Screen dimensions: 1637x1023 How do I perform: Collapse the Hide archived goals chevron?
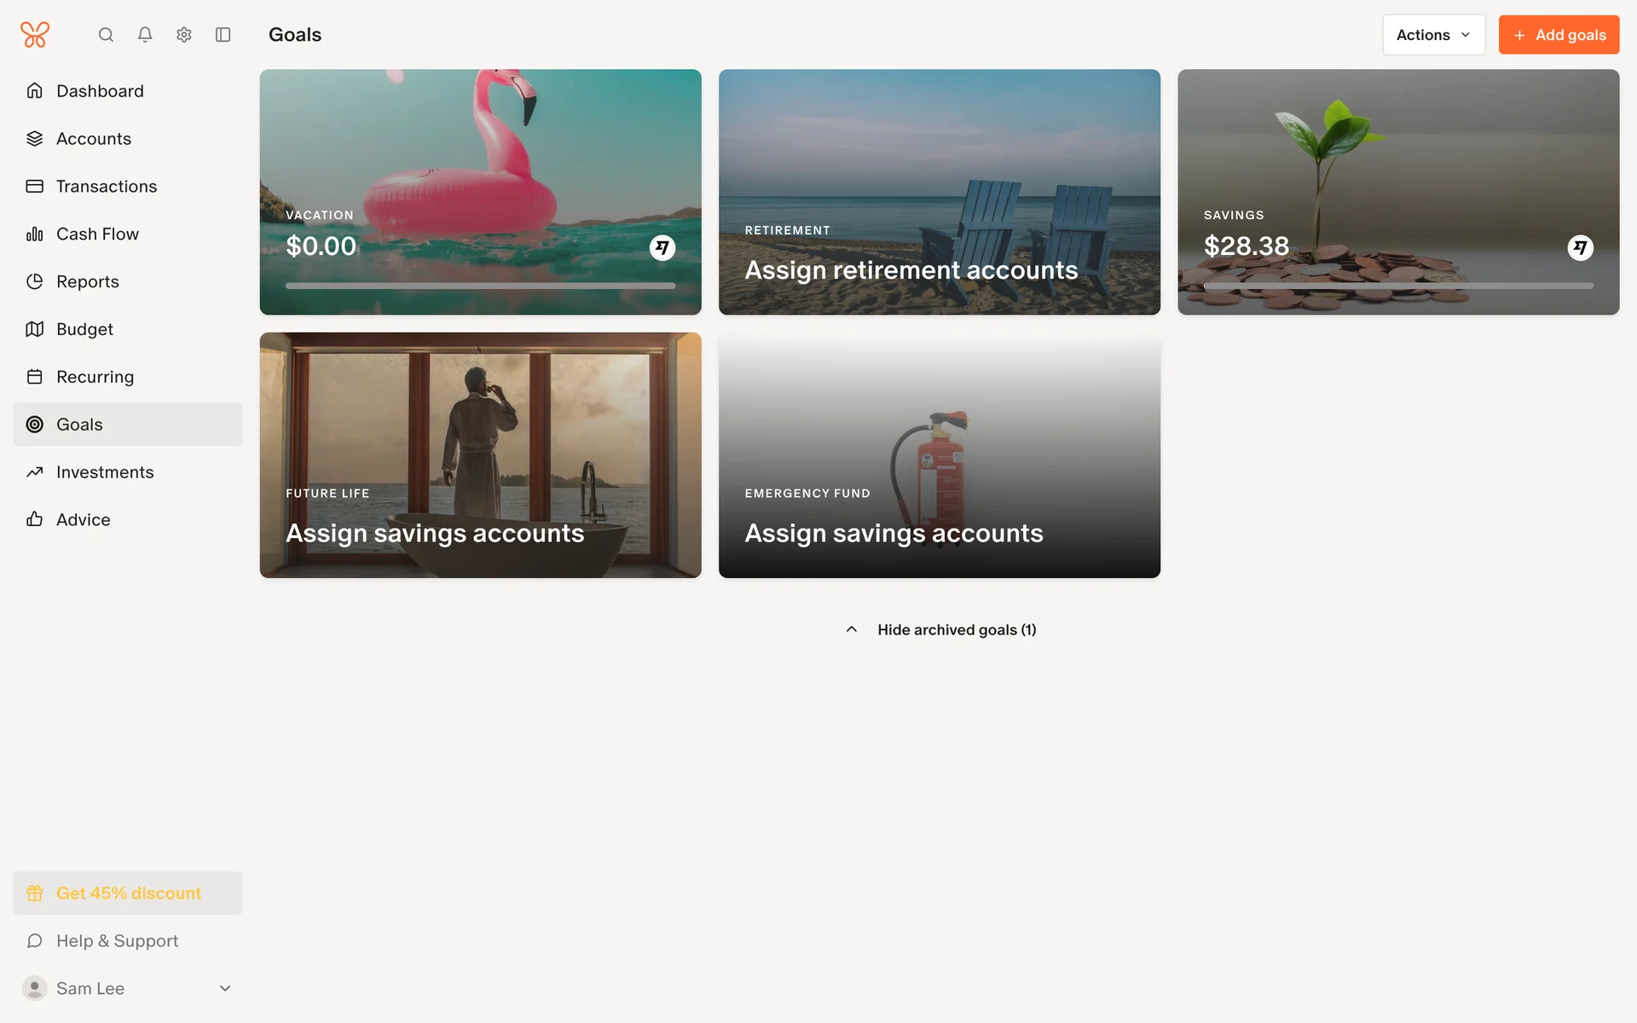point(851,630)
